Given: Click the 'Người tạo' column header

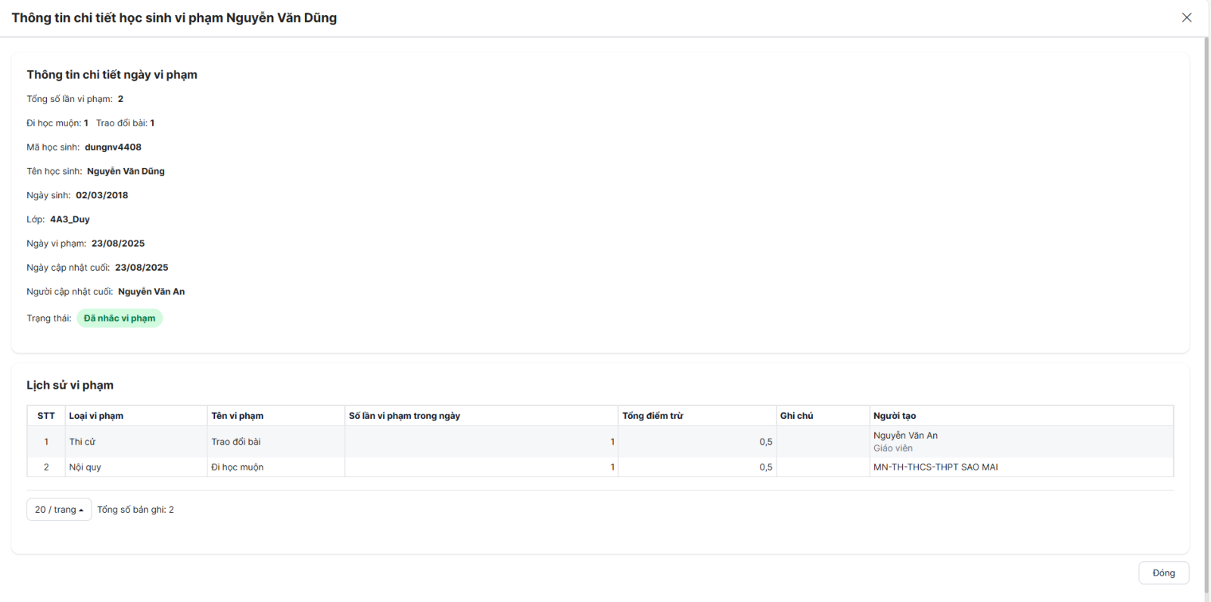Looking at the screenshot, I should (895, 416).
